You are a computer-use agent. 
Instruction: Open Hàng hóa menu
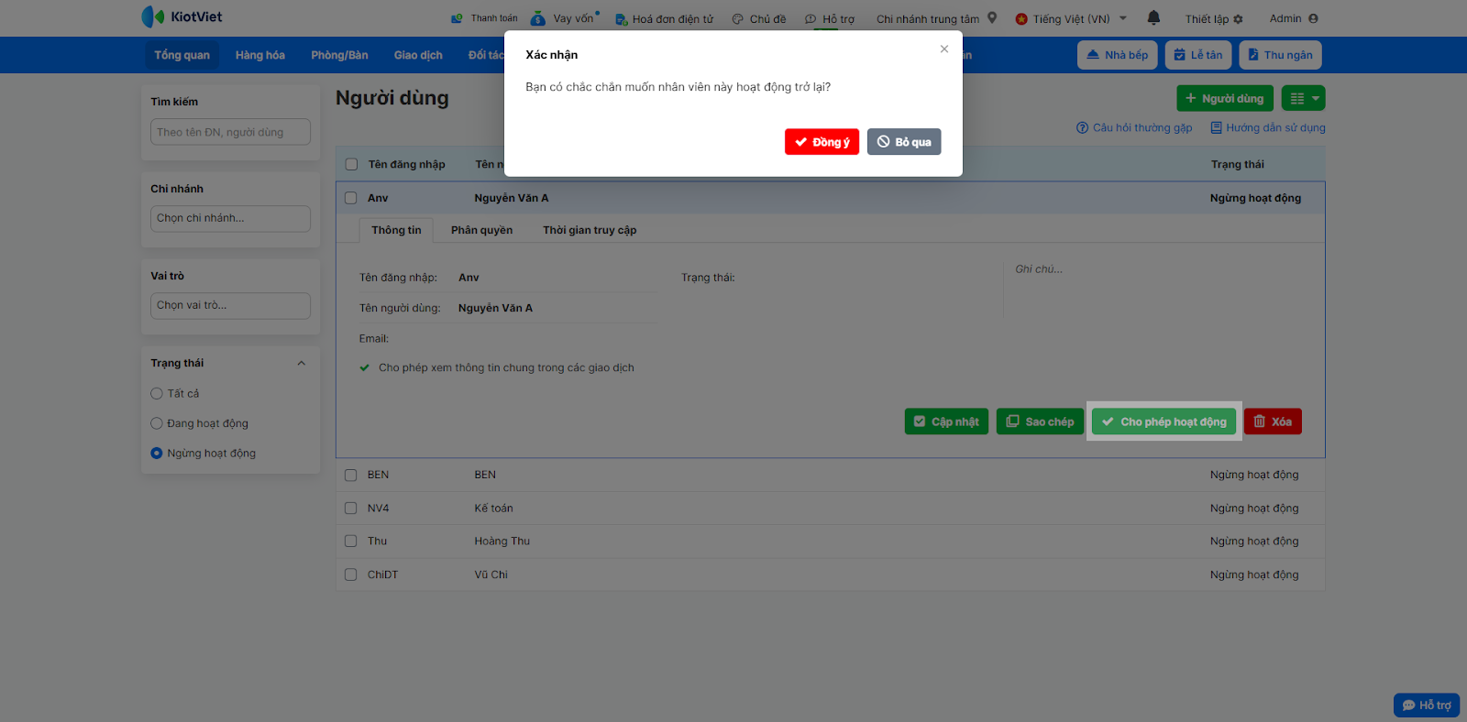click(260, 55)
